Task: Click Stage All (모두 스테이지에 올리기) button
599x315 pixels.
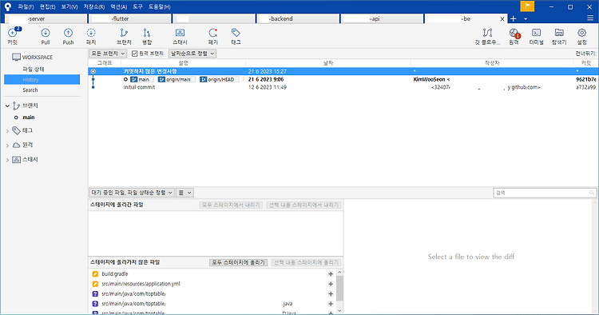Action: tap(238, 262)
